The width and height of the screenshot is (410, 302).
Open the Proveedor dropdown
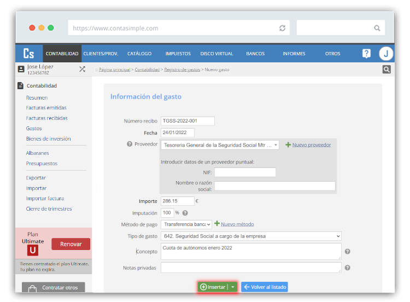click(x=220, y=145)
